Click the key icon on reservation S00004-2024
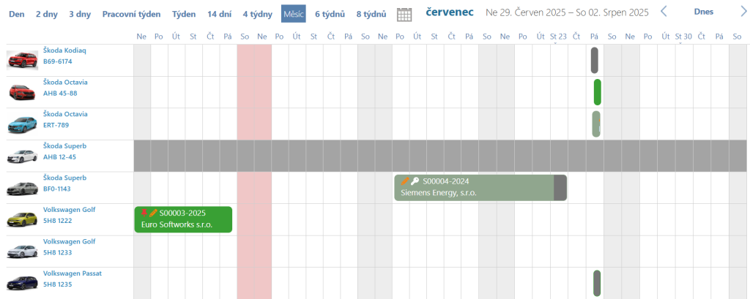The width and height of the screenshot is (750, 299). point(415,181)
